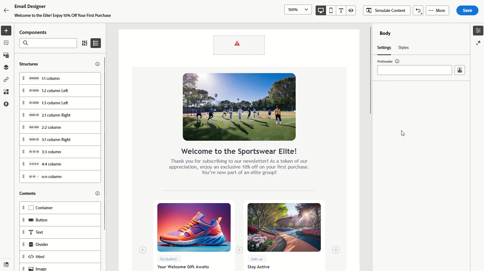This screenshot has width=484, height=271.
Task: Open the content structure tree icon in sidebar
Action: (6, 43)
